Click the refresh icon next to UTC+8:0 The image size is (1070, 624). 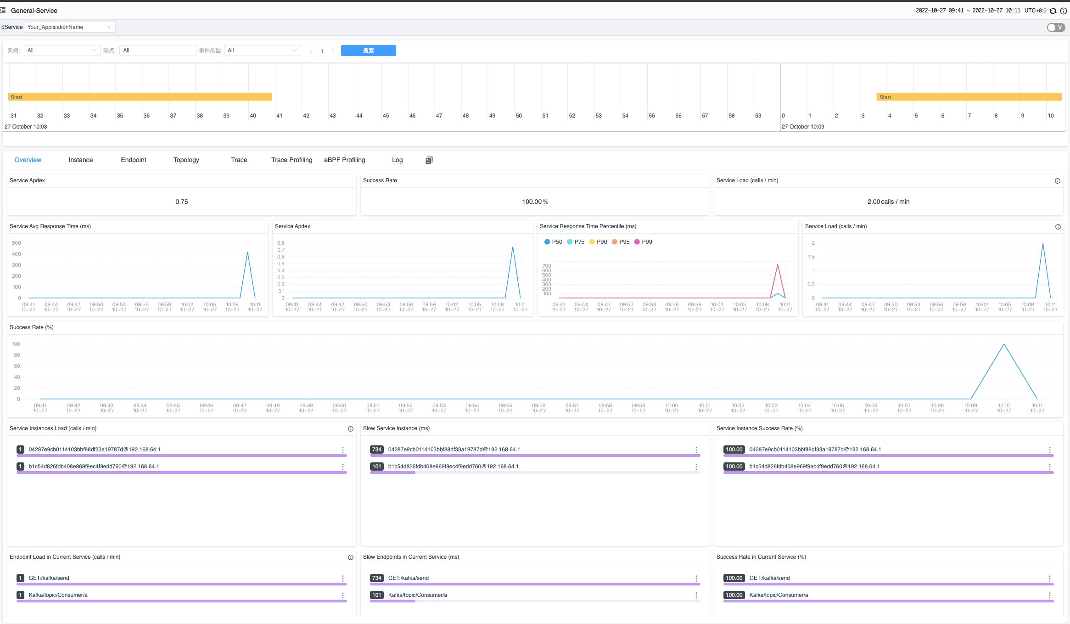(x=1053, y=11)
